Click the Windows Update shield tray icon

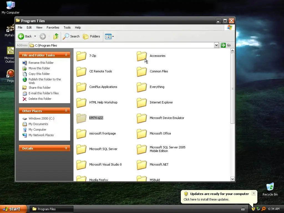(253, 209)
